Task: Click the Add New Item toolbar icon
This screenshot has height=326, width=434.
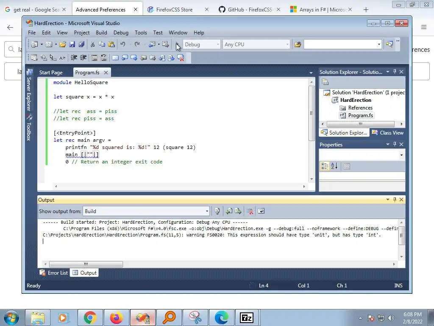Action: (x=49, y=44)
